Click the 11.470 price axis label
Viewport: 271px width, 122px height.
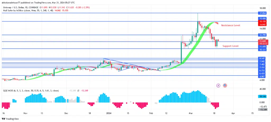click(263, 46)
